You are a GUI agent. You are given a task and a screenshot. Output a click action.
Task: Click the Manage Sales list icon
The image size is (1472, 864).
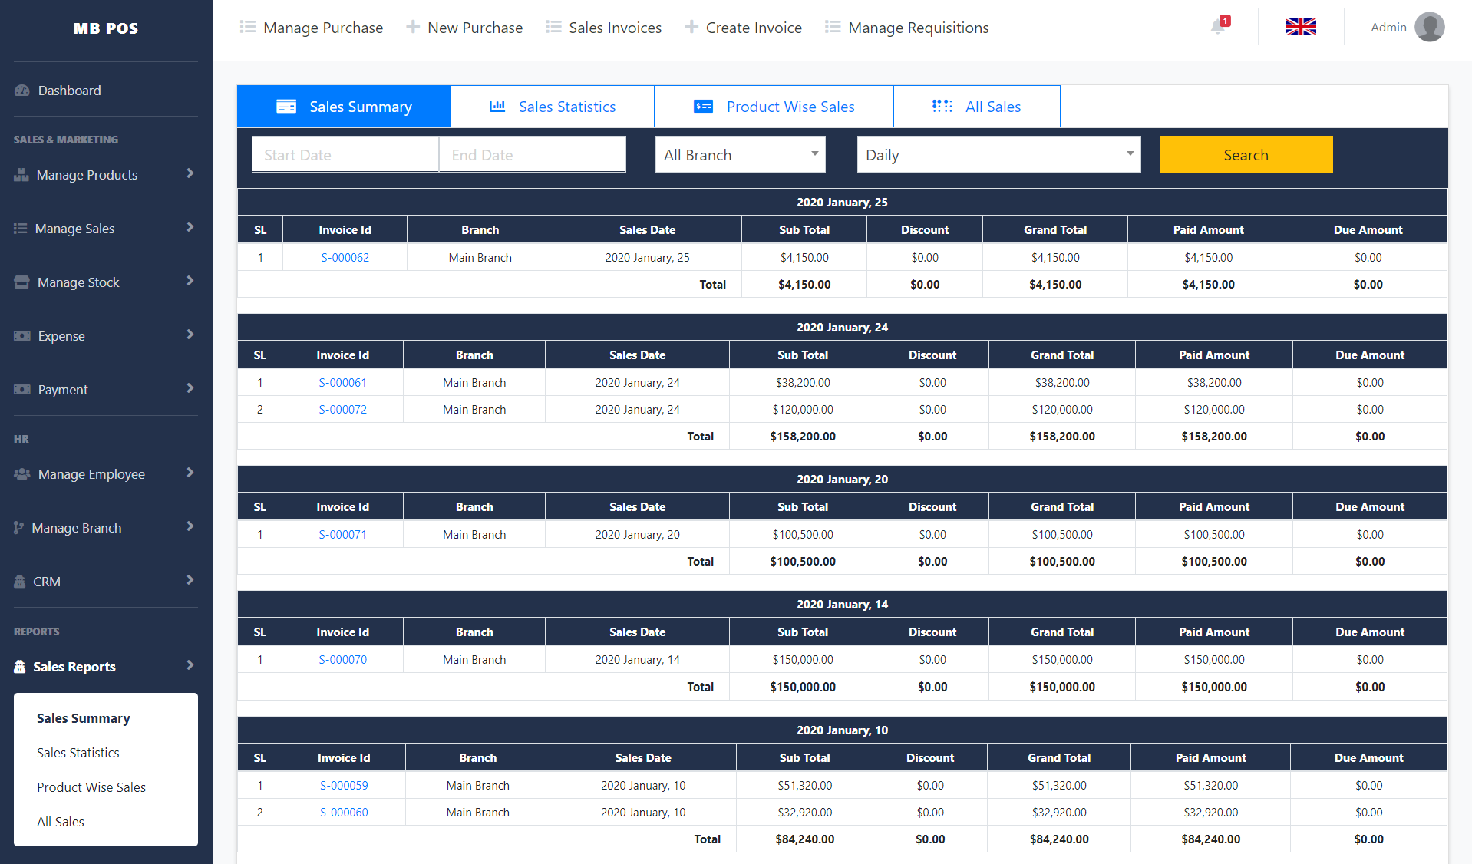tap(21, 229)
